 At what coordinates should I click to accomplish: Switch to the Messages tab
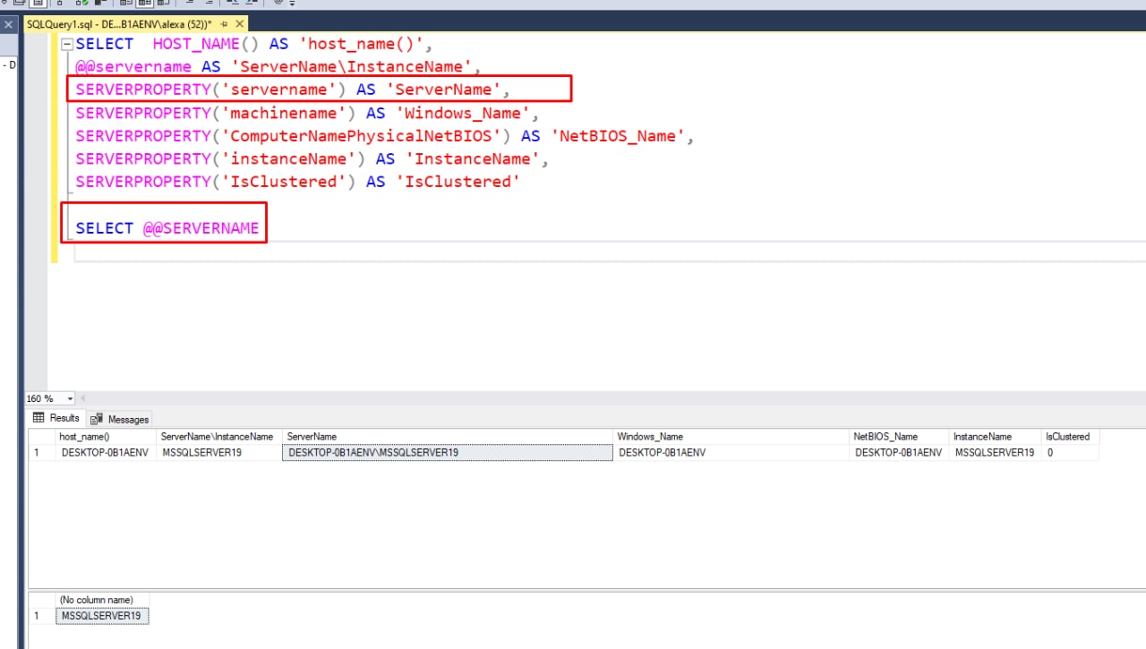click(119, 419)
